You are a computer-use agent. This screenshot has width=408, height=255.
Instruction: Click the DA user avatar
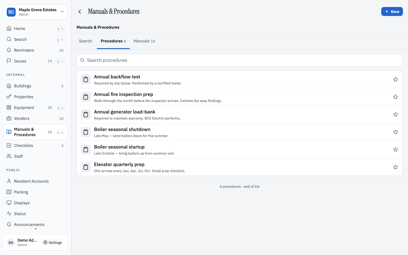tap(11, 243)
